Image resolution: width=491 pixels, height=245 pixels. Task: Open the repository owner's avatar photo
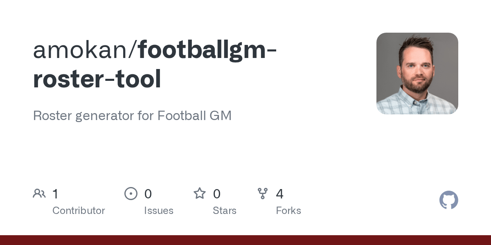pos(417,73)
